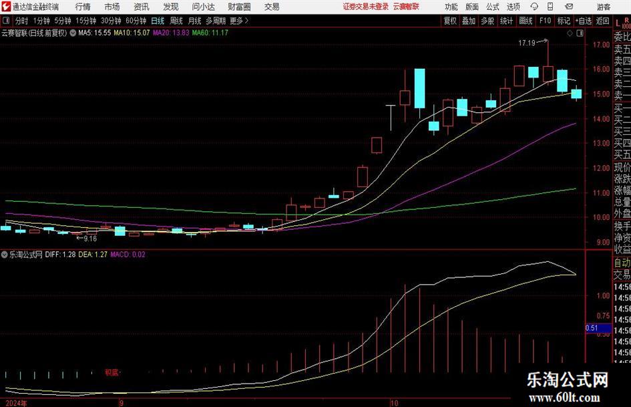This screenshot has height=407, width=631.
Task: Click the 叠加 overlay button
Action: [469, 21]
